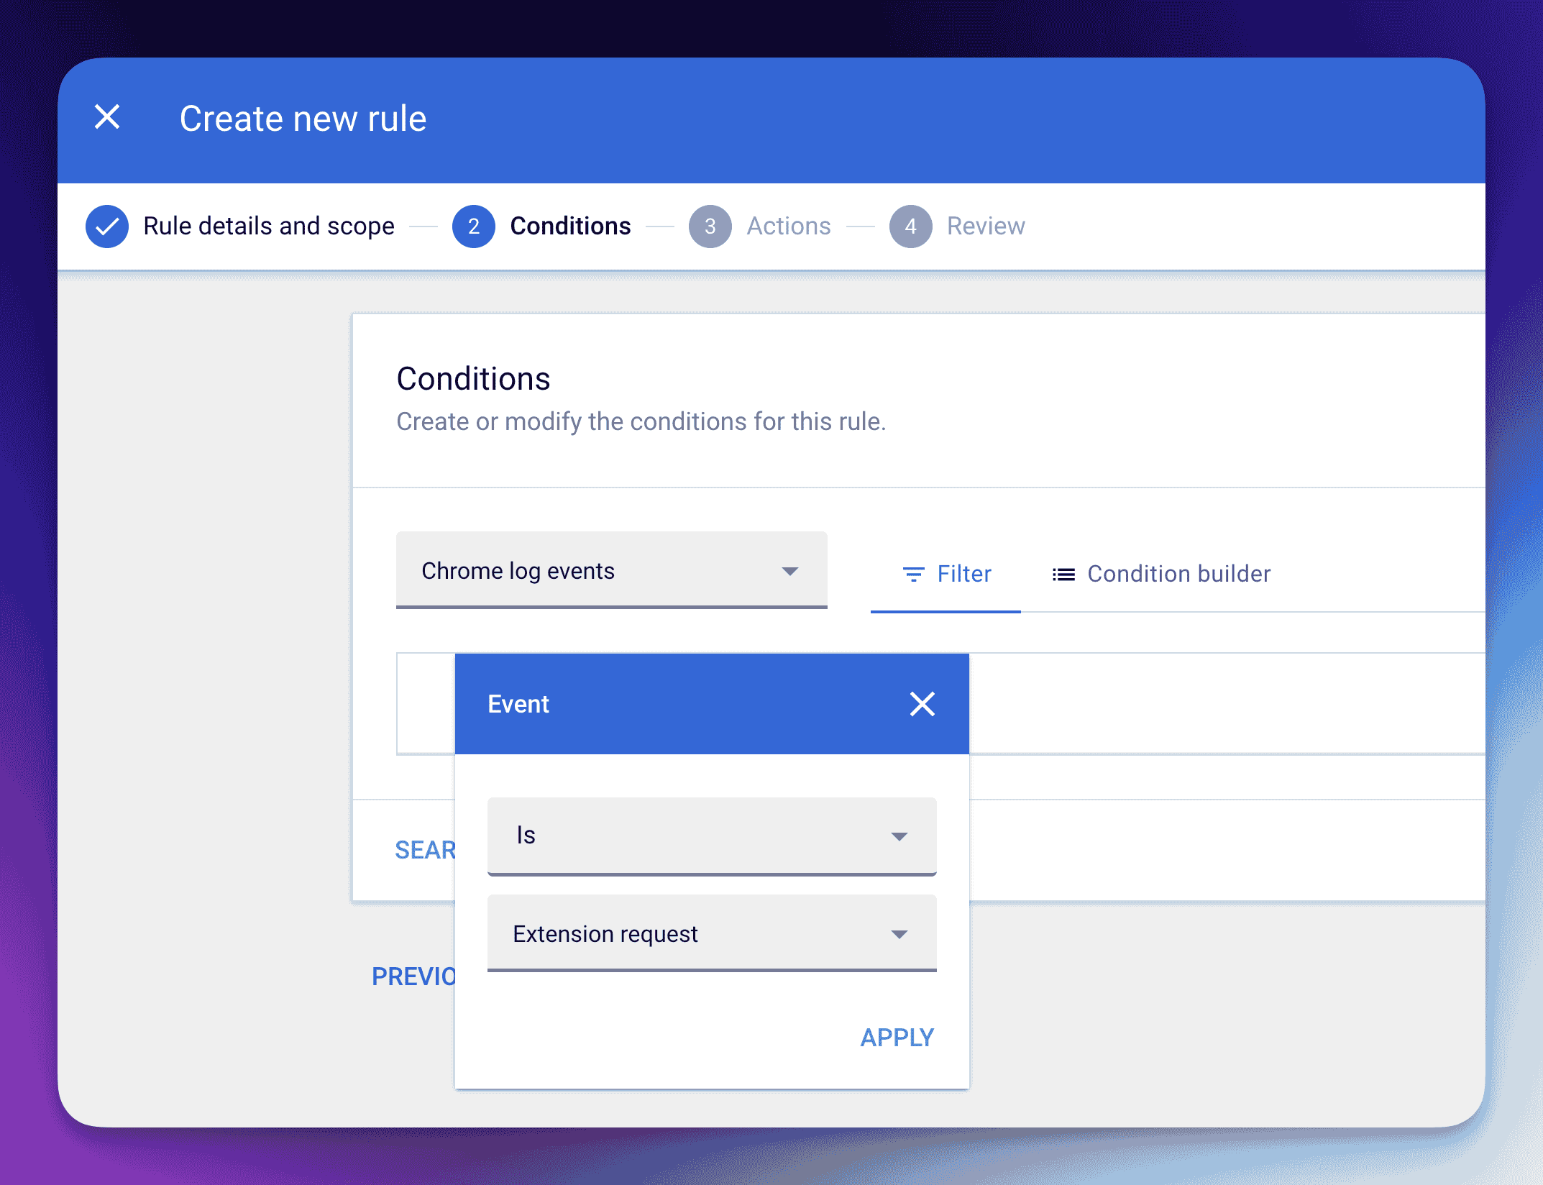The image size is (1543, 1185).
Task: Click the step 4 Review circle icon
Action: (x=910, y=226)
